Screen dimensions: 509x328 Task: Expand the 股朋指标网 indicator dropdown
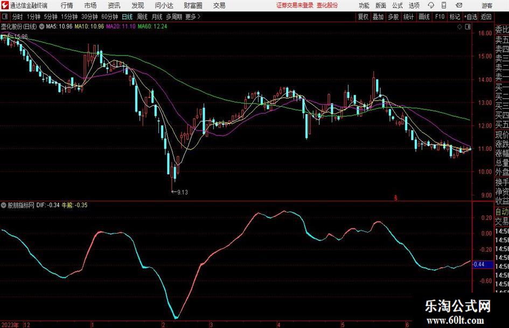(x=4, y=205)
